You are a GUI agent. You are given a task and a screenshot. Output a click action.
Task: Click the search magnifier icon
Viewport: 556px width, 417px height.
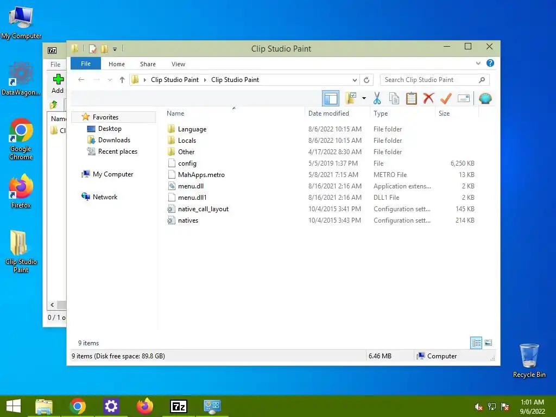482,80
